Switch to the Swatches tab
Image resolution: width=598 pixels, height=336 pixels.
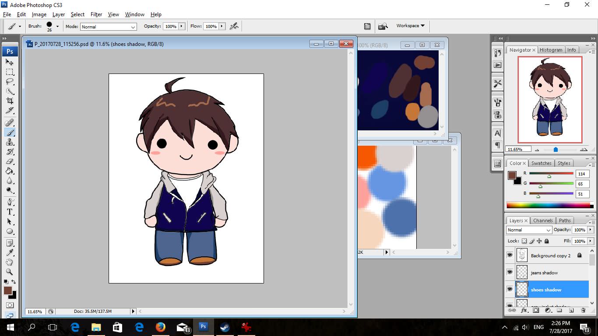point(541,163)
